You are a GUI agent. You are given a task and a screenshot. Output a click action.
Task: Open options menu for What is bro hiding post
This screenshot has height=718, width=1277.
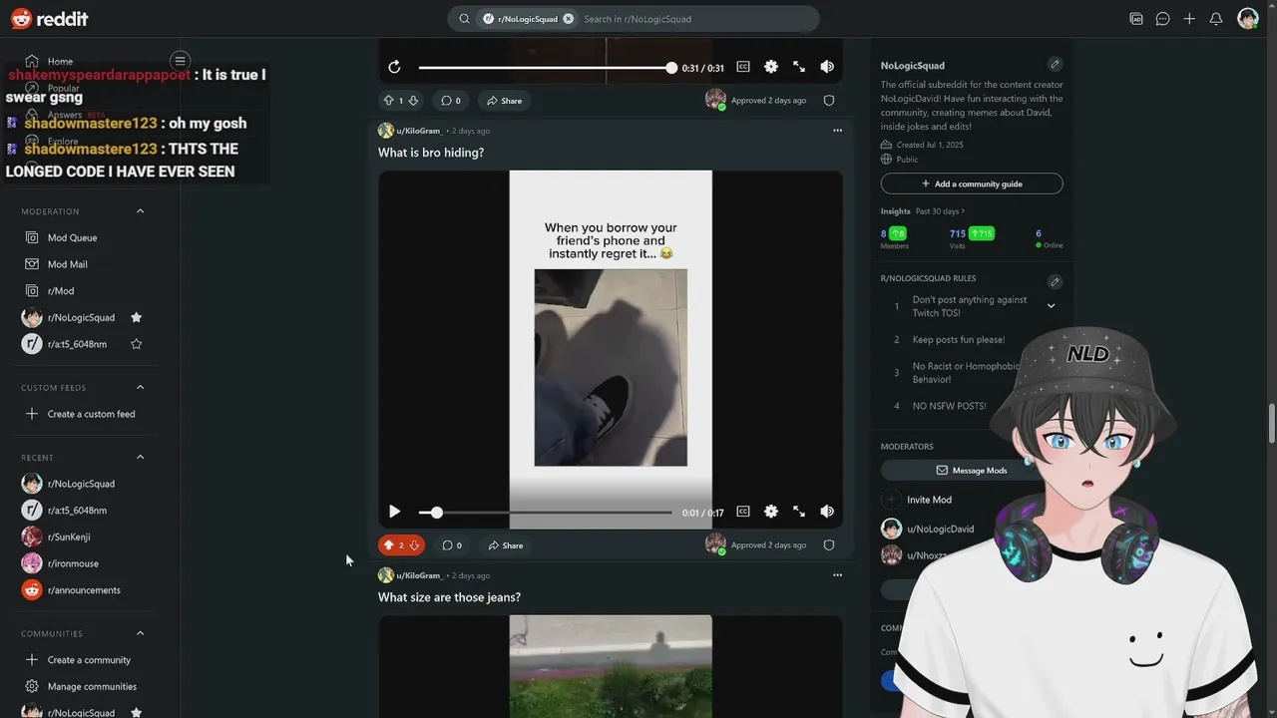(837, 131)
